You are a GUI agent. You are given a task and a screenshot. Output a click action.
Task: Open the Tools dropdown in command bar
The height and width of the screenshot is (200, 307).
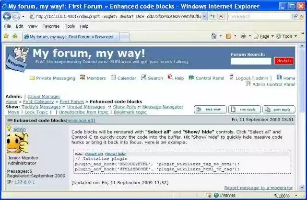286,36
